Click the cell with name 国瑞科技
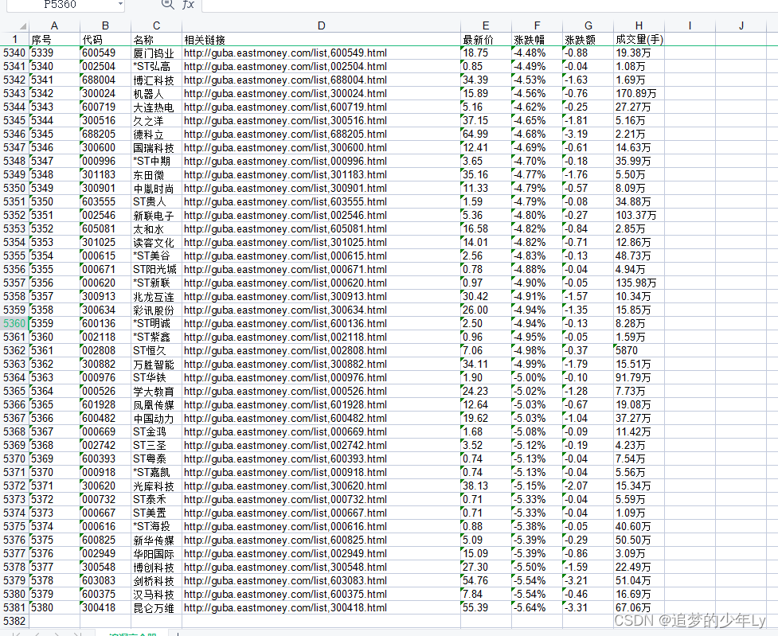778x636 pixels. [x=156, y=148]
